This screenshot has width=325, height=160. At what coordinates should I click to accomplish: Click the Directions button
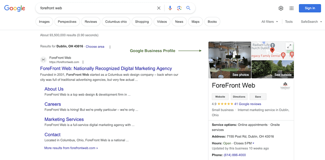tap(239, 97)
